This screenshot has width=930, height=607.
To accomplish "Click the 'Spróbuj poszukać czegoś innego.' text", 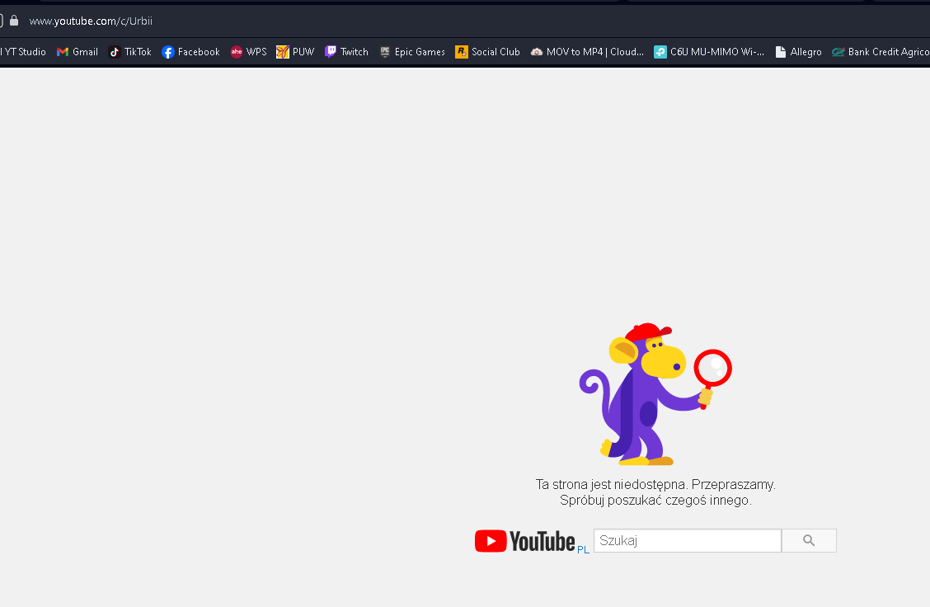I will 655,500.
